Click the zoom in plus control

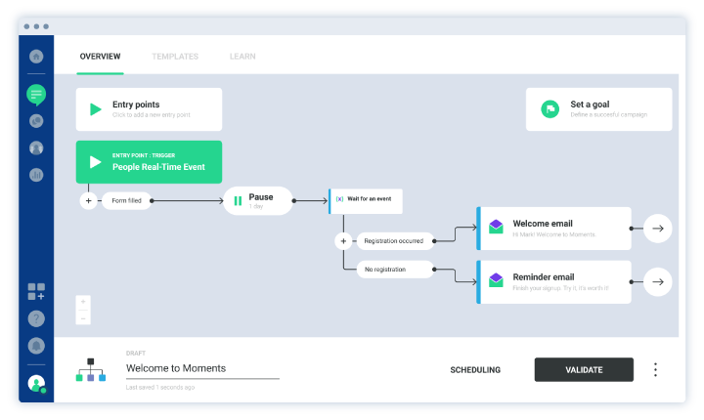83,302
